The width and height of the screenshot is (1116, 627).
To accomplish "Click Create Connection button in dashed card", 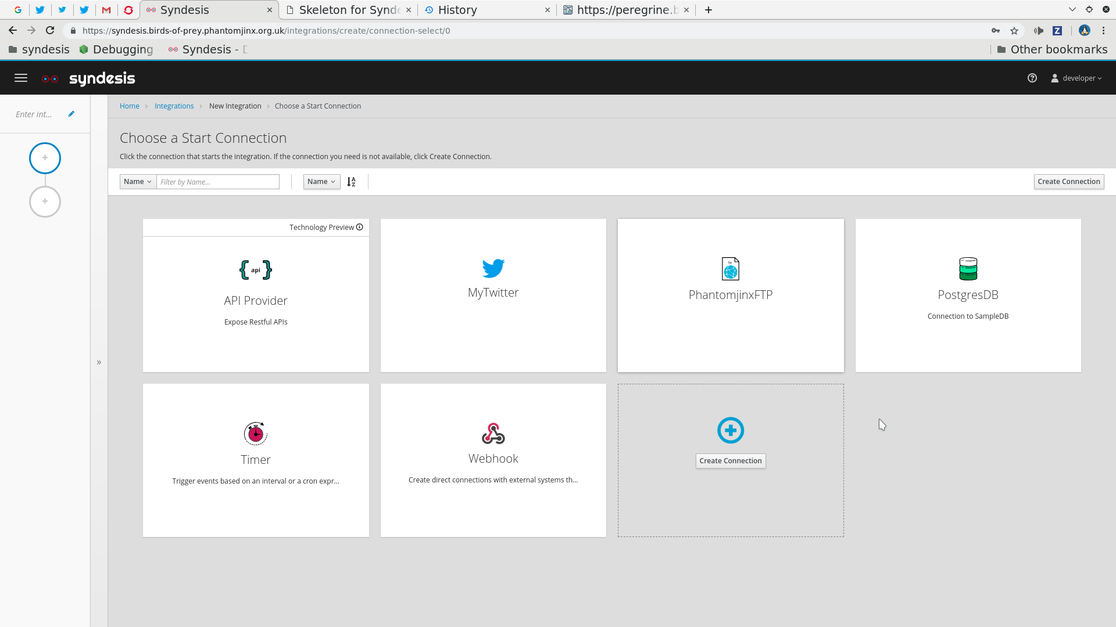I will [x=731, y=461].
